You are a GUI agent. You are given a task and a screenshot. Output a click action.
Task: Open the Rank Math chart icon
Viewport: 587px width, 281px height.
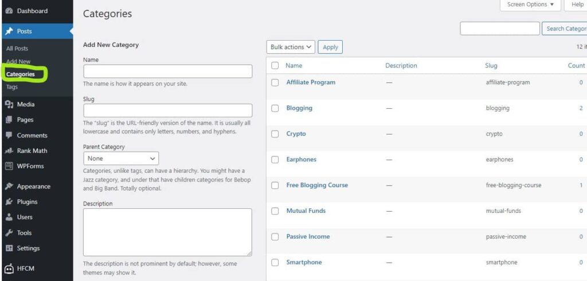[9, 151]
